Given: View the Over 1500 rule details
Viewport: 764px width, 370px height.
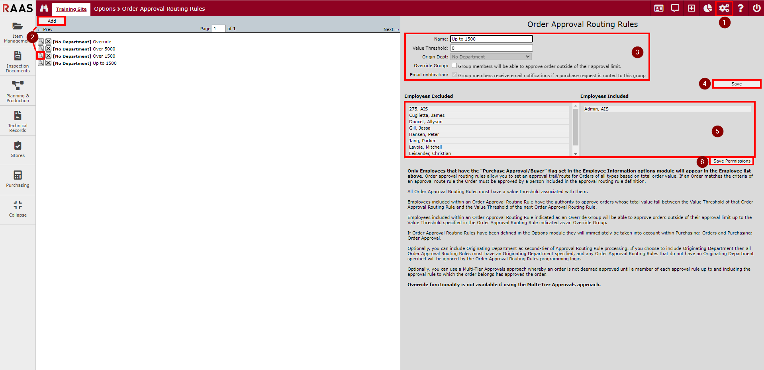Looking at the screenshot, I should [x=41, y=56].
